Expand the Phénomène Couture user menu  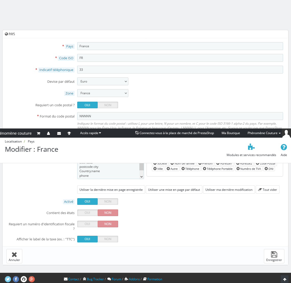coord(264,133)
